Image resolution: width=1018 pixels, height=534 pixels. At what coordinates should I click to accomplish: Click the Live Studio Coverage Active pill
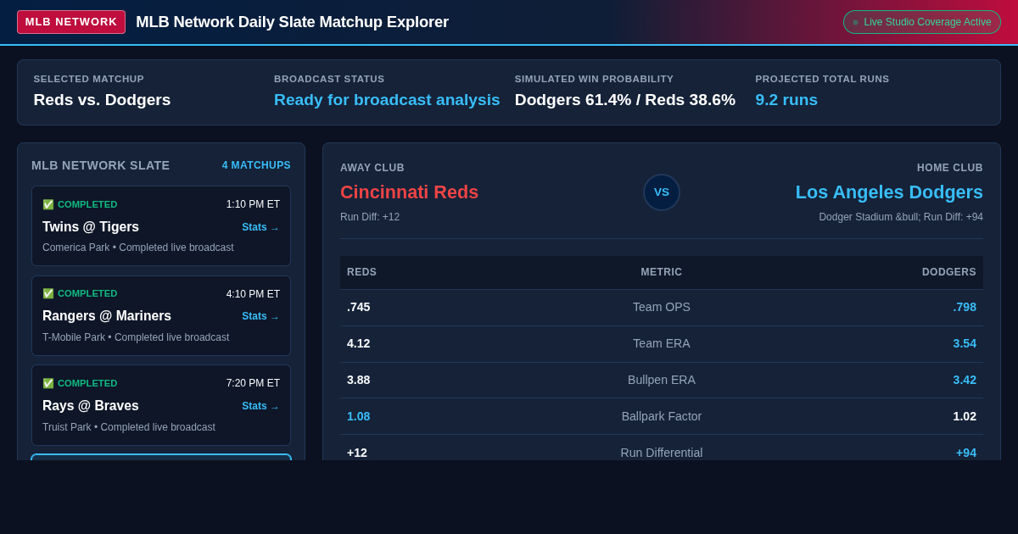point(922,22)
